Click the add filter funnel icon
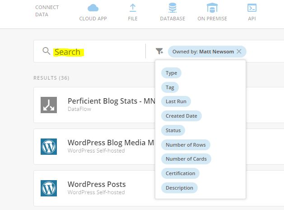The width and height of the screenshot is (284, 210). pyautogui.click(x=159, y=51)
